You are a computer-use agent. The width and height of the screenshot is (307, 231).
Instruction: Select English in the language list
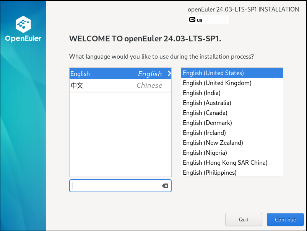[120, 74]
